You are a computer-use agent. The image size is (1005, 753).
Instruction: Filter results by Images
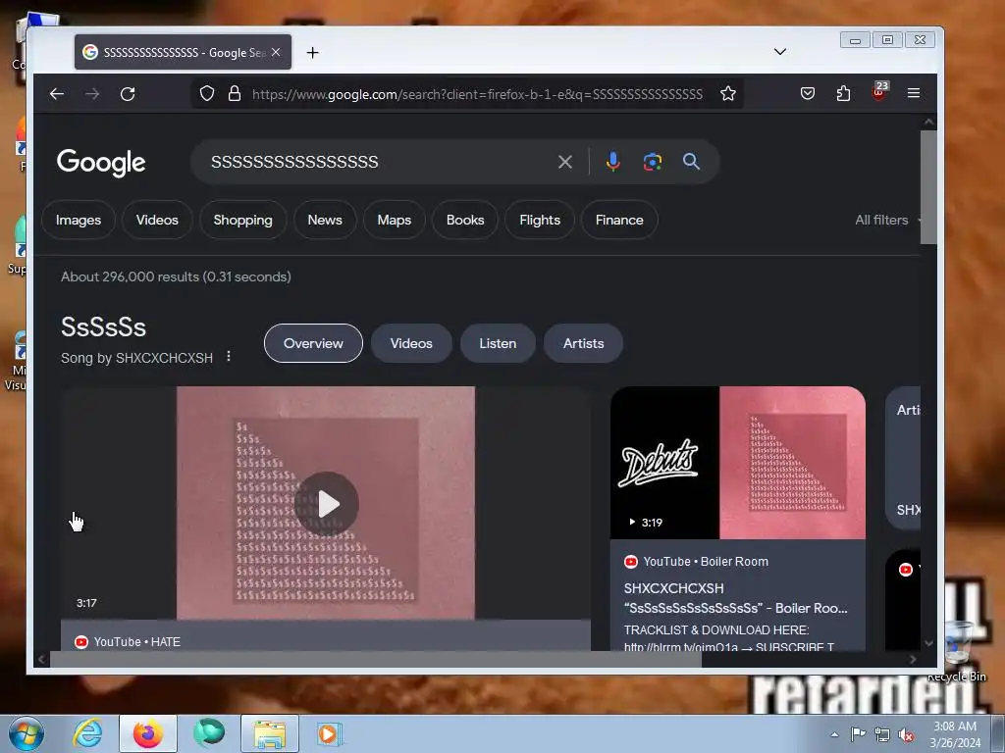click(x=79, y=220)
